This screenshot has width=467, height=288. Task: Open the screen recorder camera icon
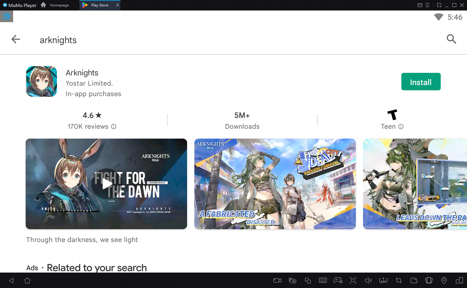[x=277, y=280]
